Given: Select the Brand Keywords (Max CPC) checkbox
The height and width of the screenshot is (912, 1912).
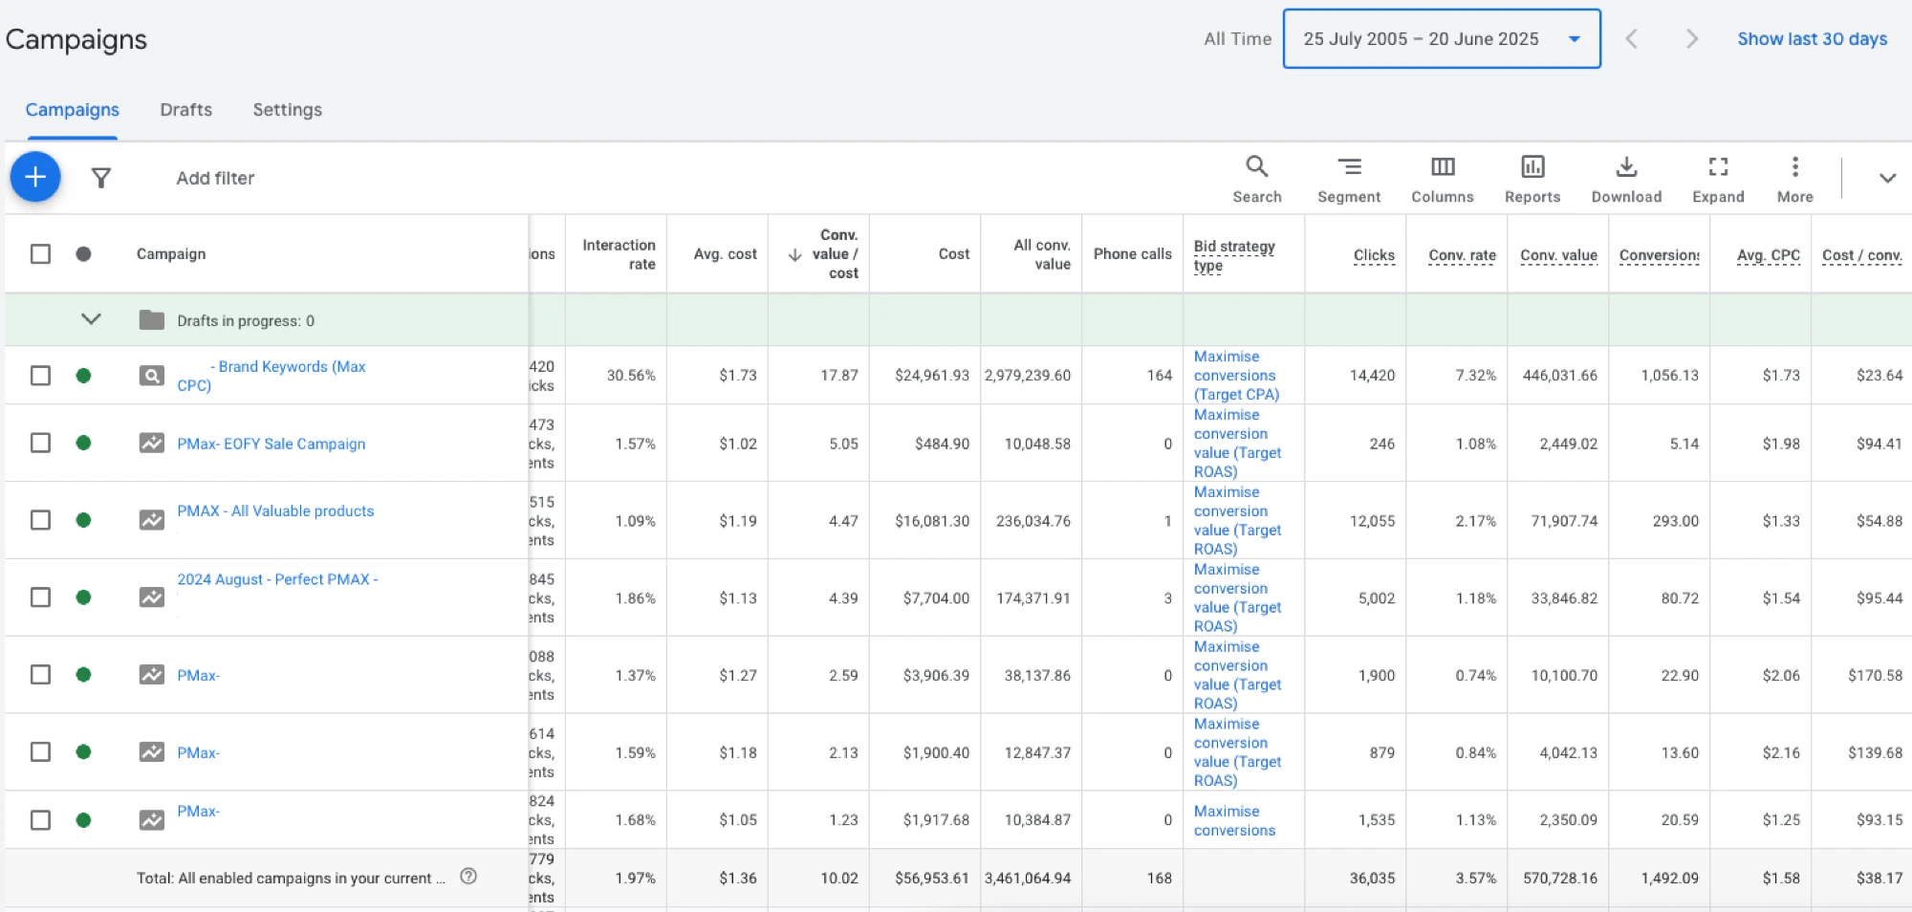Looking at the screenshot, I should coord(40,375).
